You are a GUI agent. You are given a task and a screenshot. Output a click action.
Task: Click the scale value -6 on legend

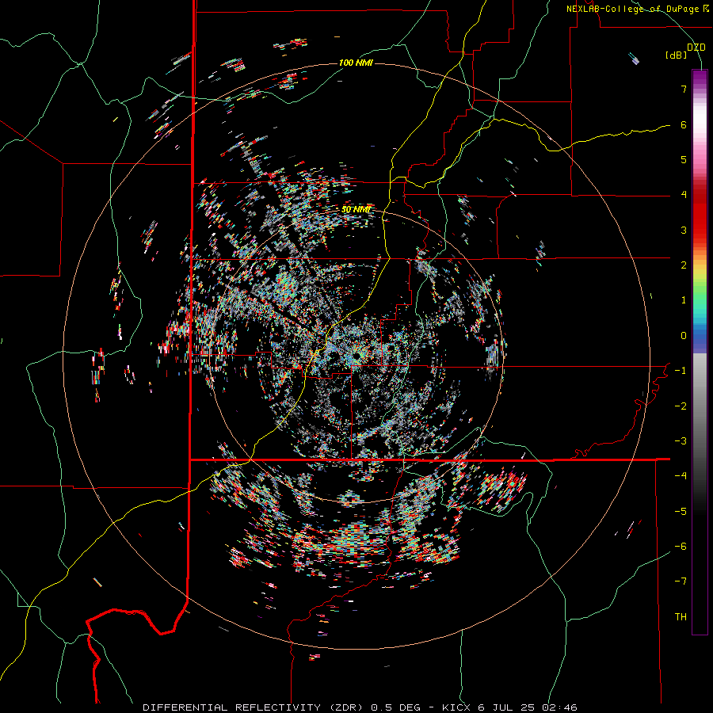[x=681, y=547]
